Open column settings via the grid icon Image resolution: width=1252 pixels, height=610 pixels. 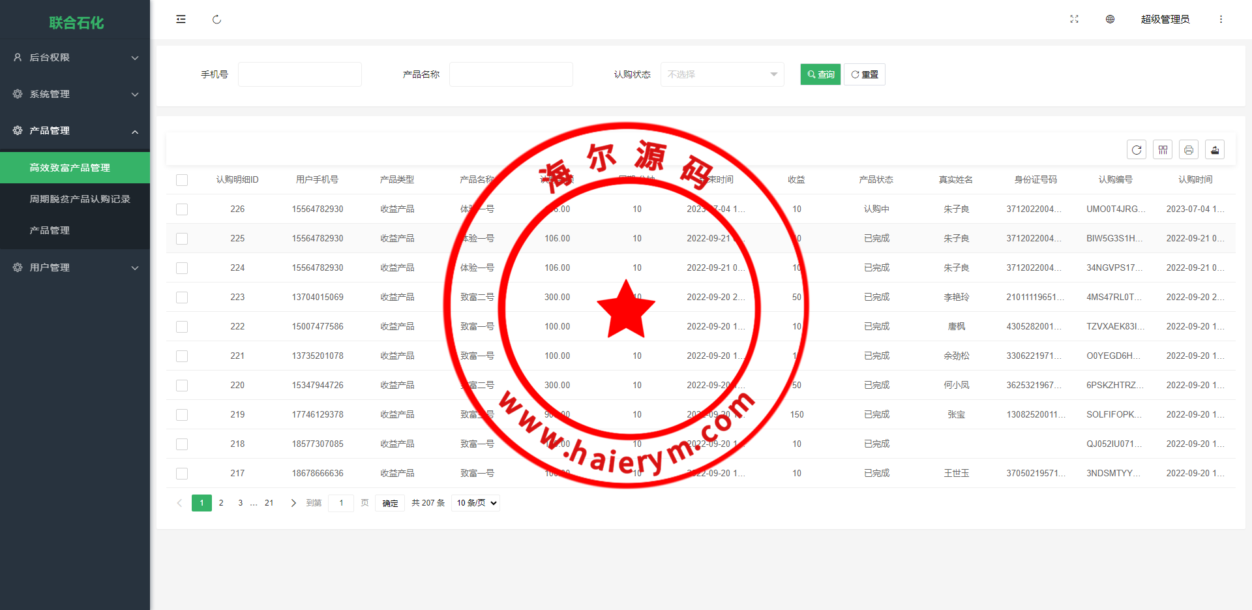pos(1163,149)
